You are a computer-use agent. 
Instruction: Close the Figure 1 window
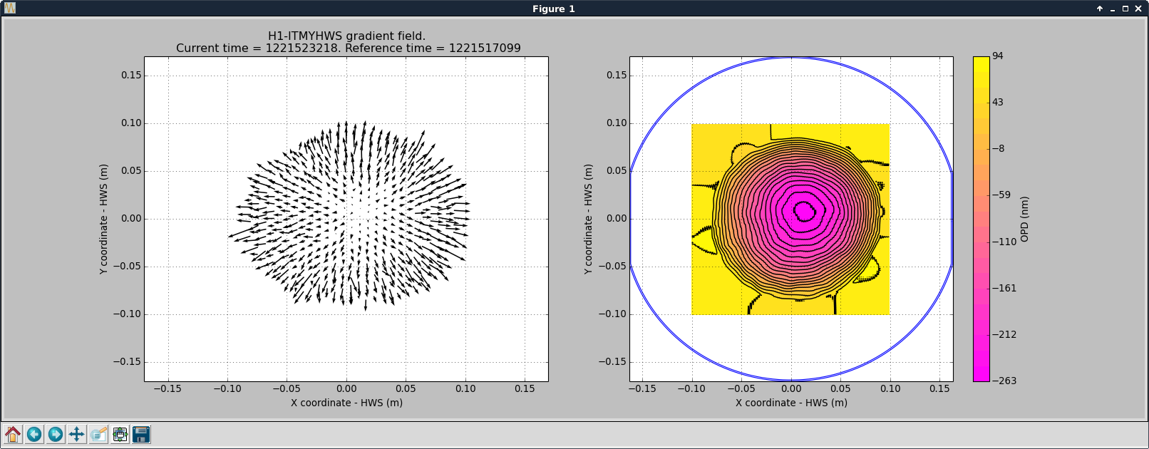1138,9
